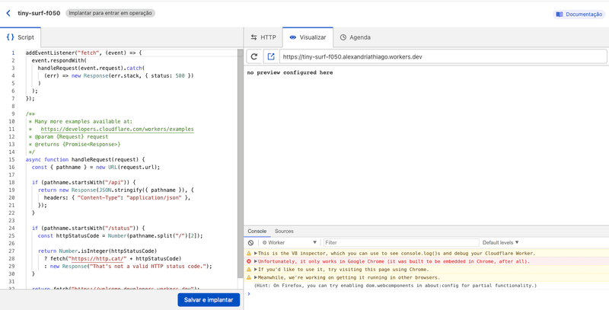Click the Salvar e implantar button
The image size is (609, 310).
(x=209, y=300)
